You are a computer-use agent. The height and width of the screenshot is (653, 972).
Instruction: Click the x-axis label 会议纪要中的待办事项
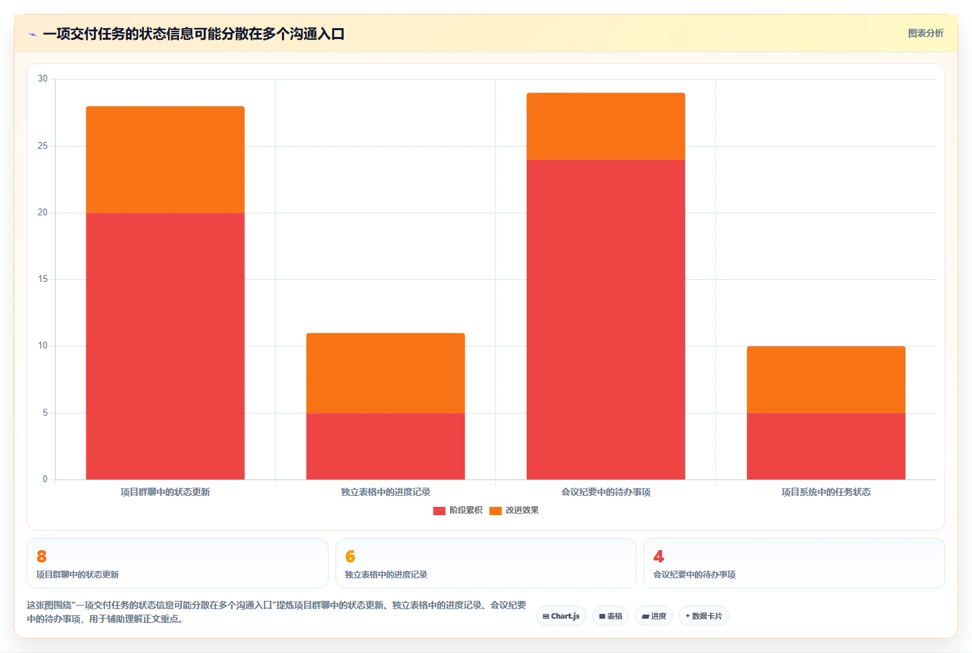click(606, 492)
